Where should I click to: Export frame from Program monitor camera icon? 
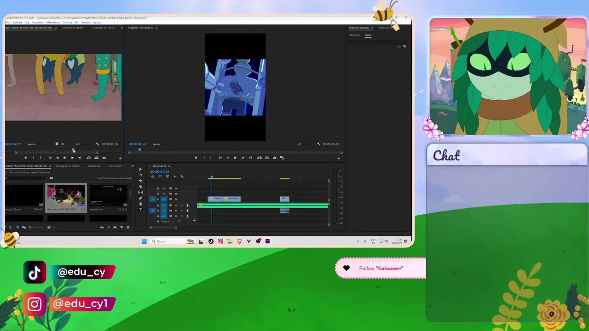[275, 158]
